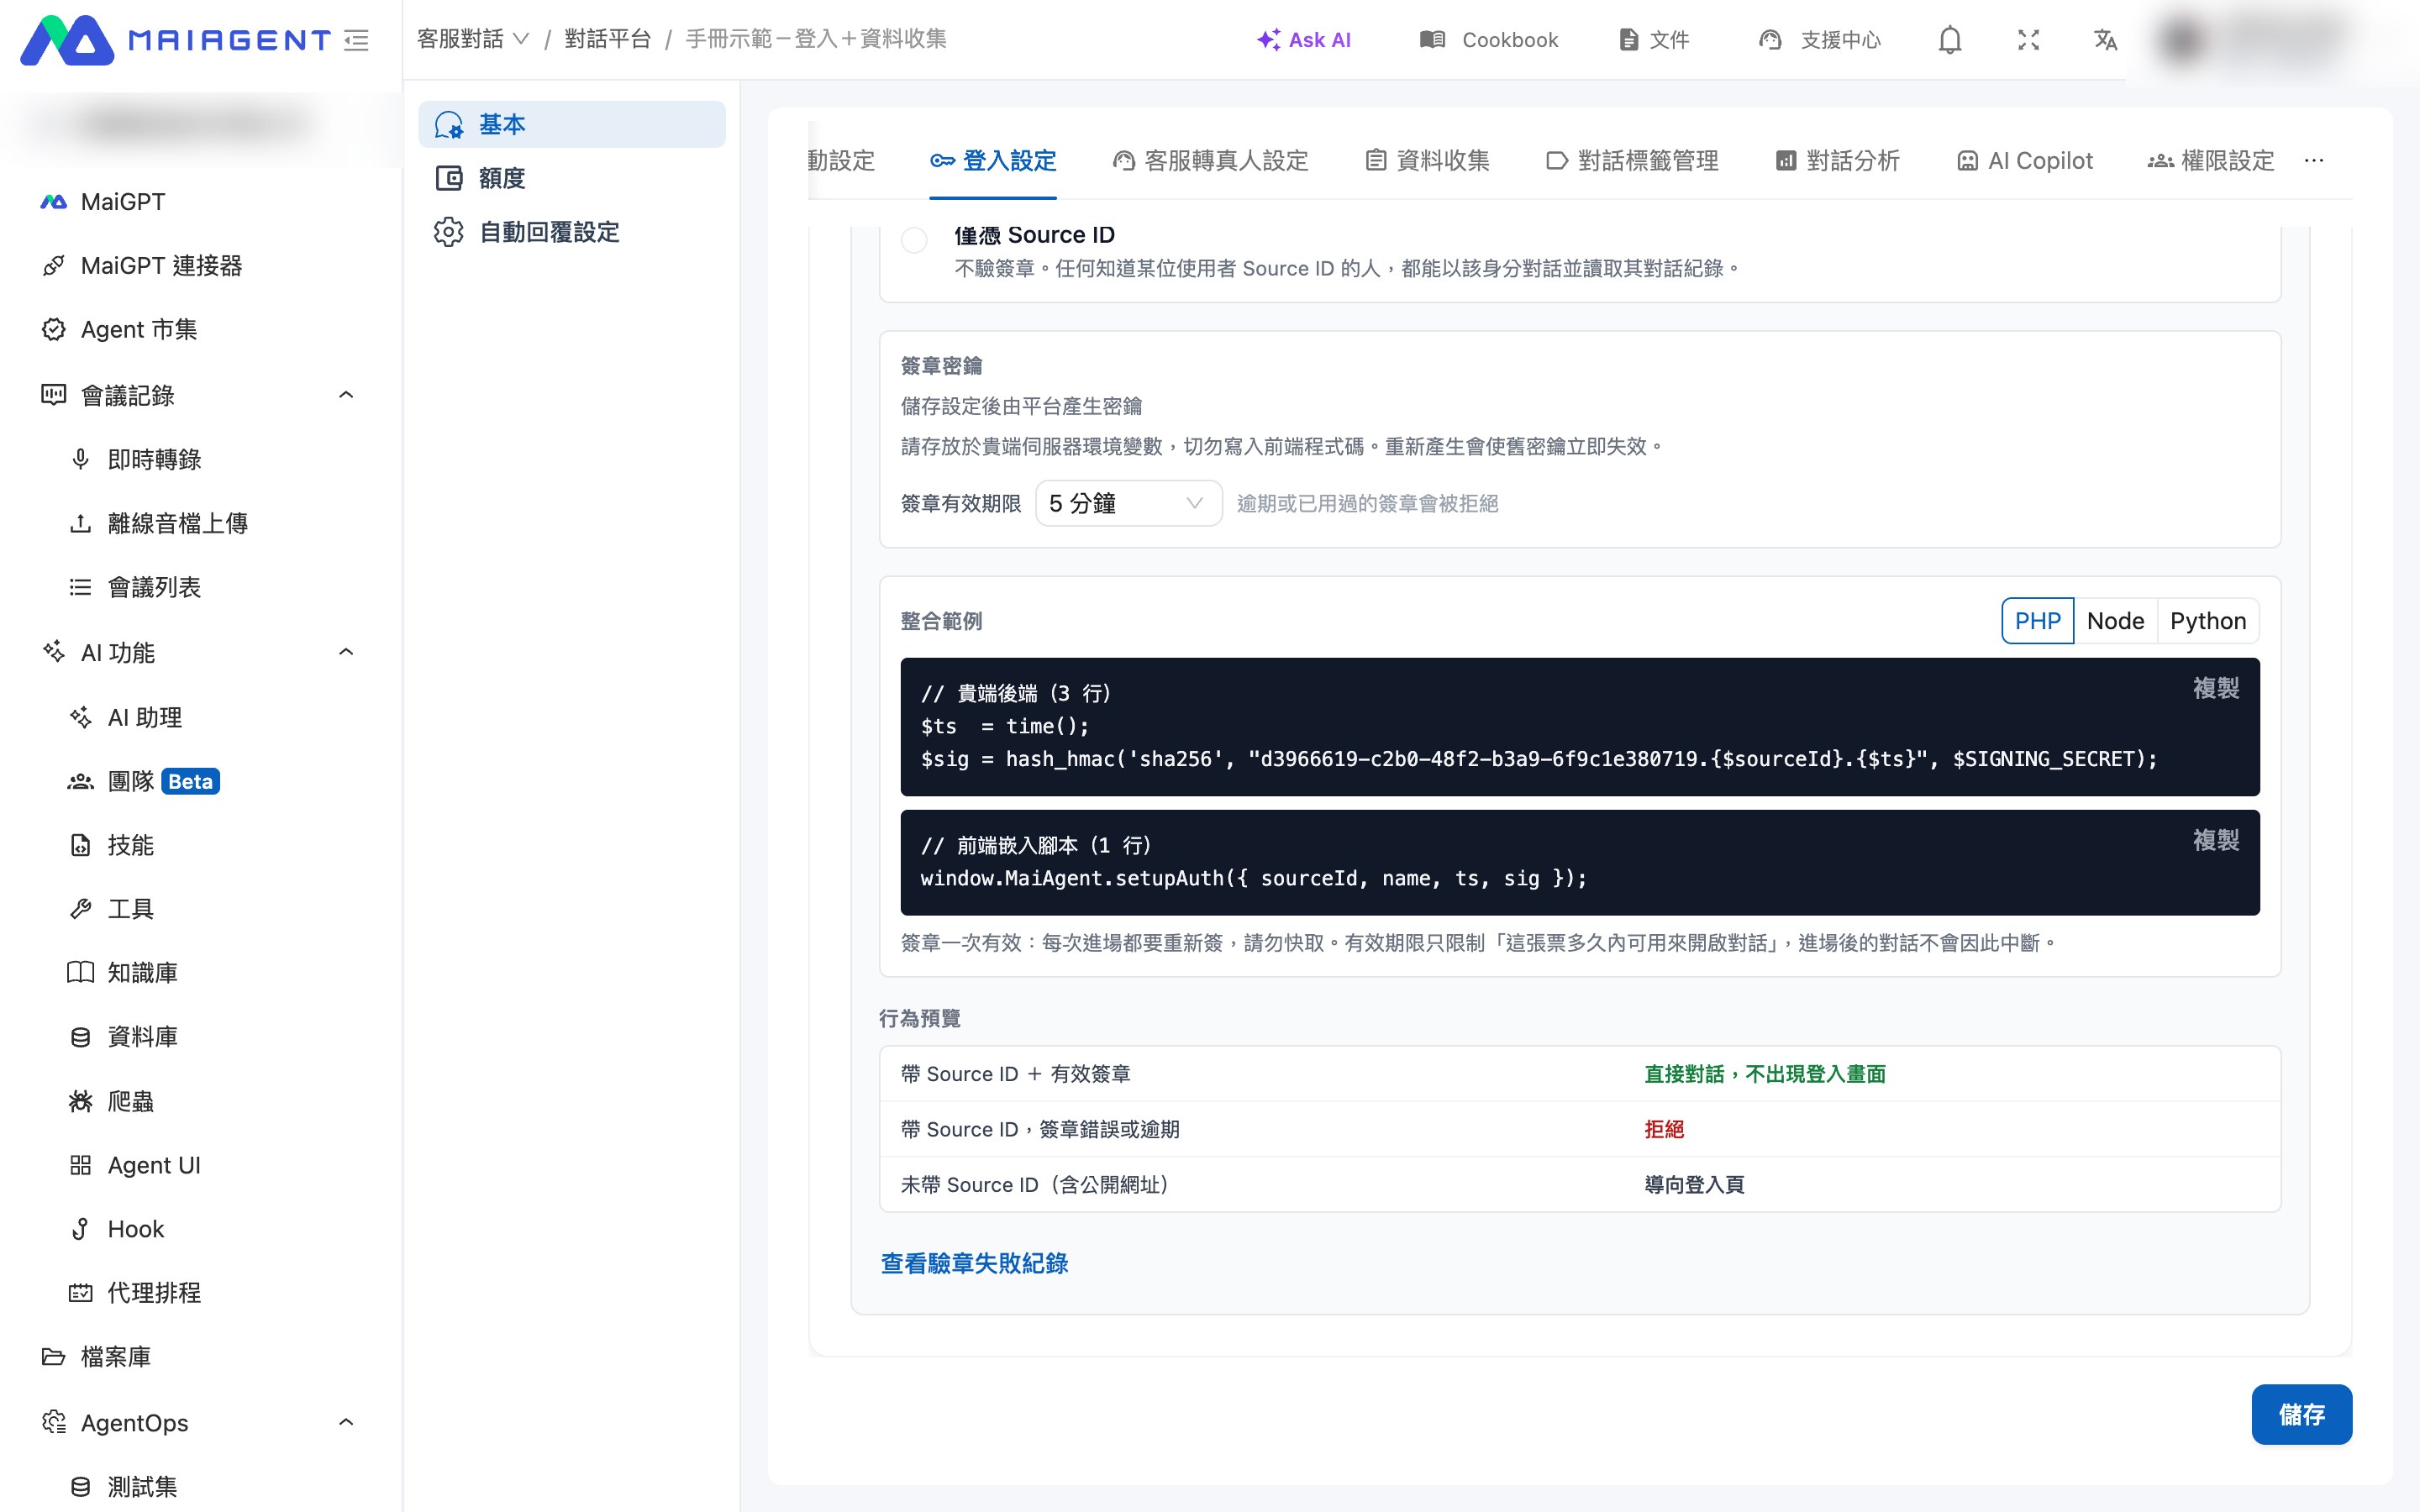
Task: Switch code sample to Python
Action: [x=2208, y=621]
